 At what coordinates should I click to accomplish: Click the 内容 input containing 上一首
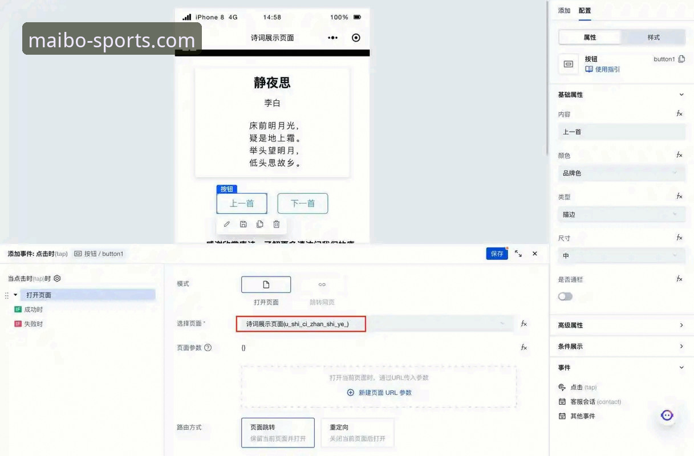pyautogui.click(x=622, y=132)
